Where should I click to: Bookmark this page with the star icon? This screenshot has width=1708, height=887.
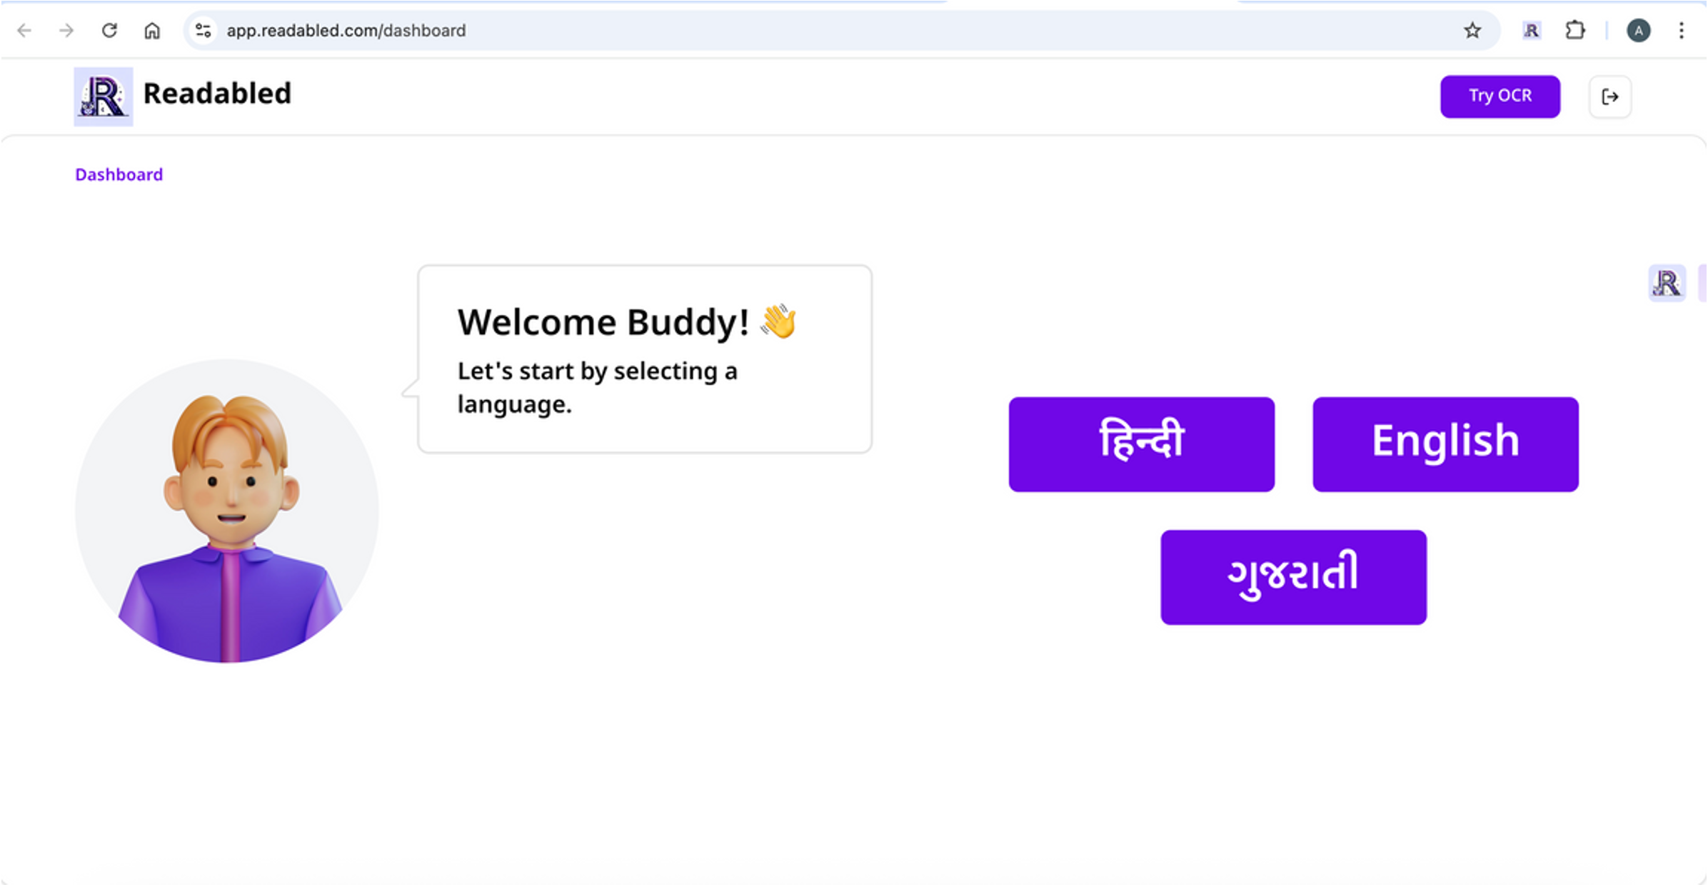(x=1472, y=31)
